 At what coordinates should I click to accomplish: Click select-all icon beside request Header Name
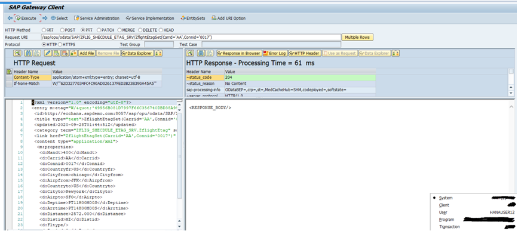tap(9, 71)
